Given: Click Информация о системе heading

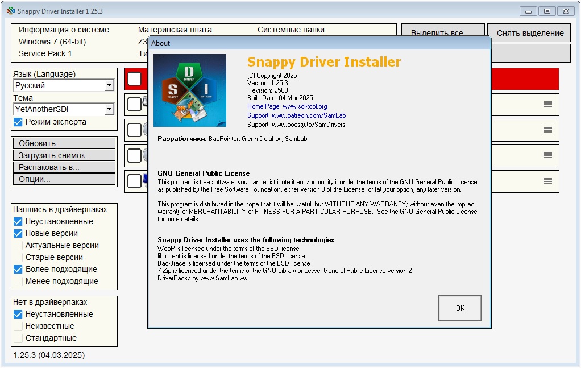Looking at the screenshot, I should tap(64, 30).
